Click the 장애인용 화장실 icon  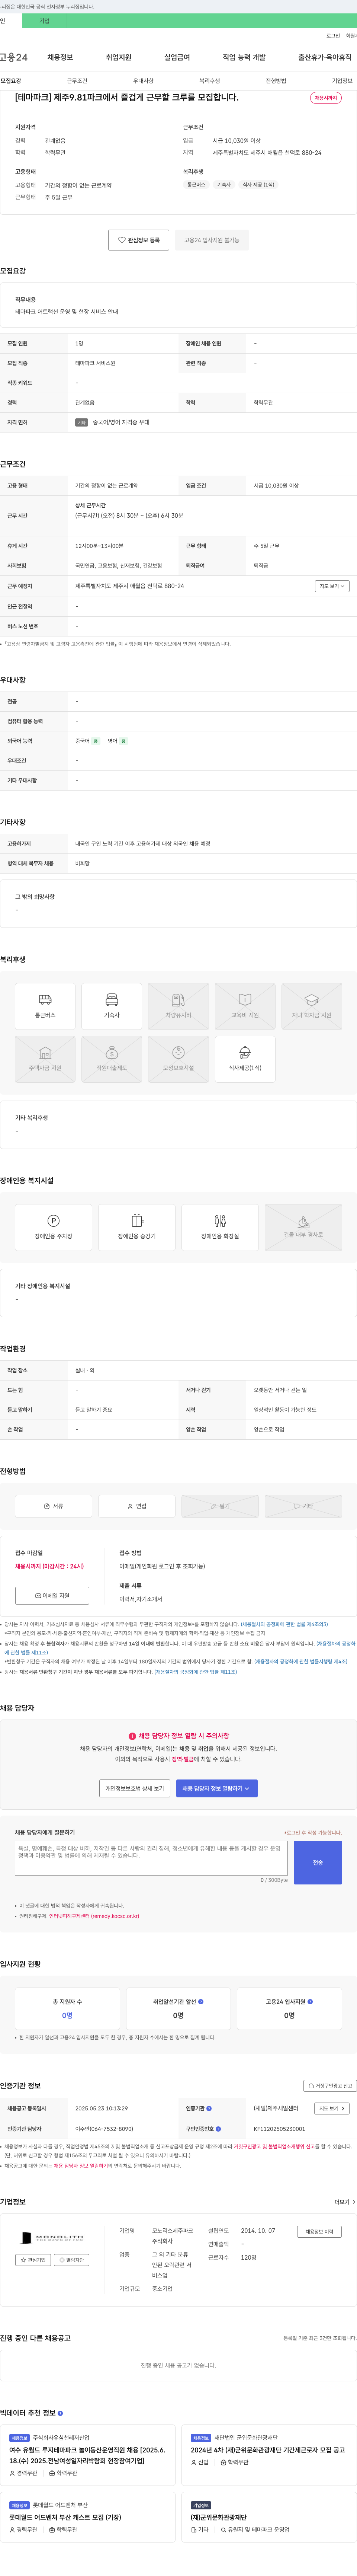(x=220, y=1227)
